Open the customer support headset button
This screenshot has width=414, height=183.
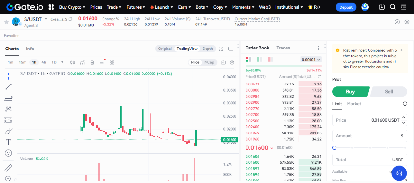[x=399, y=173]
